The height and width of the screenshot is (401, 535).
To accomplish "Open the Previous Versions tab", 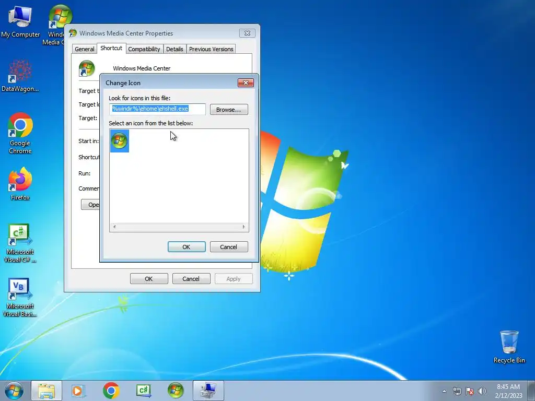I will pos(211,49).
